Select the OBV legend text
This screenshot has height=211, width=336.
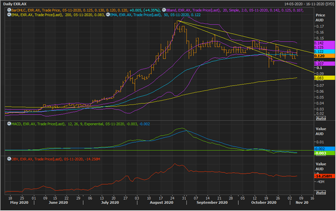56,159
